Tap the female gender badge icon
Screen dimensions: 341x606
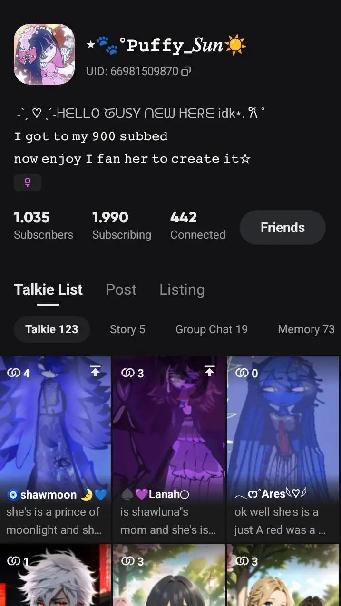click(x=27, y=183)
